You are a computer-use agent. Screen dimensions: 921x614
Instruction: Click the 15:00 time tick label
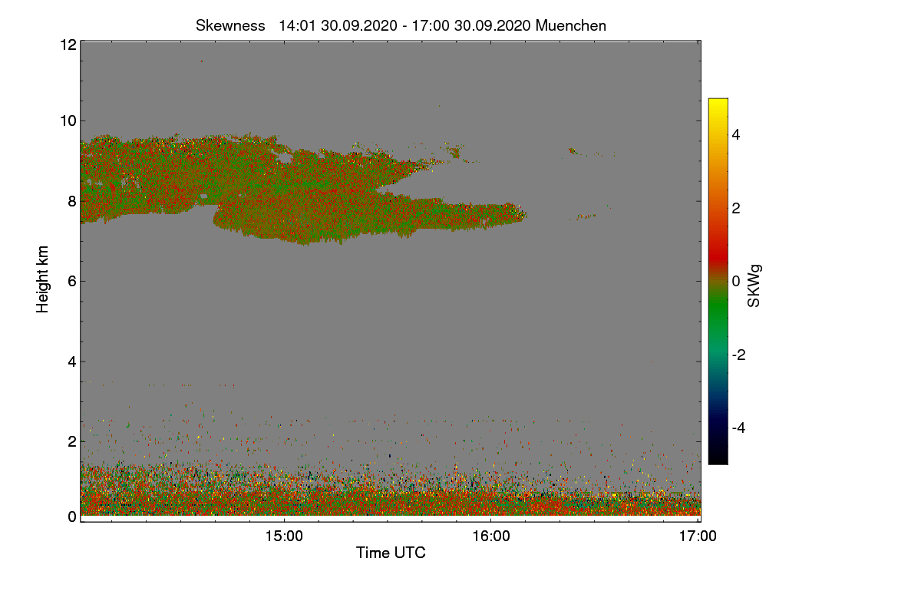[x=284, y=536]
